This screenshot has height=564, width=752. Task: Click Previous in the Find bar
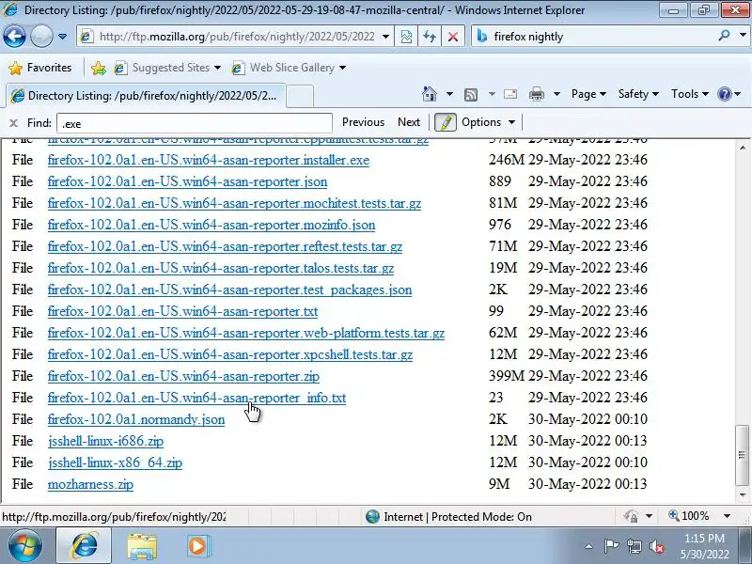click(x=363, y=122)
